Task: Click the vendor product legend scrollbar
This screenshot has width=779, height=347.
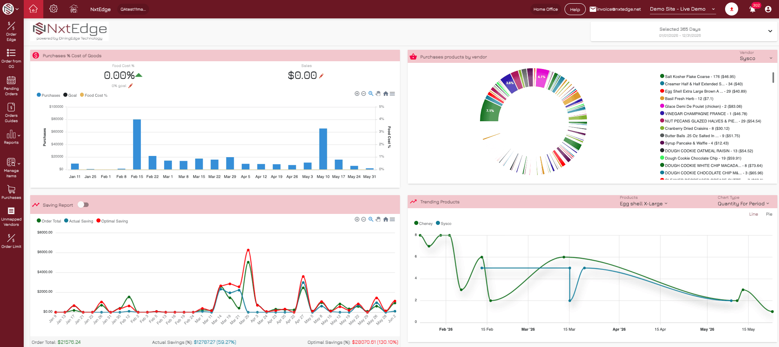Action: point(773,78)
